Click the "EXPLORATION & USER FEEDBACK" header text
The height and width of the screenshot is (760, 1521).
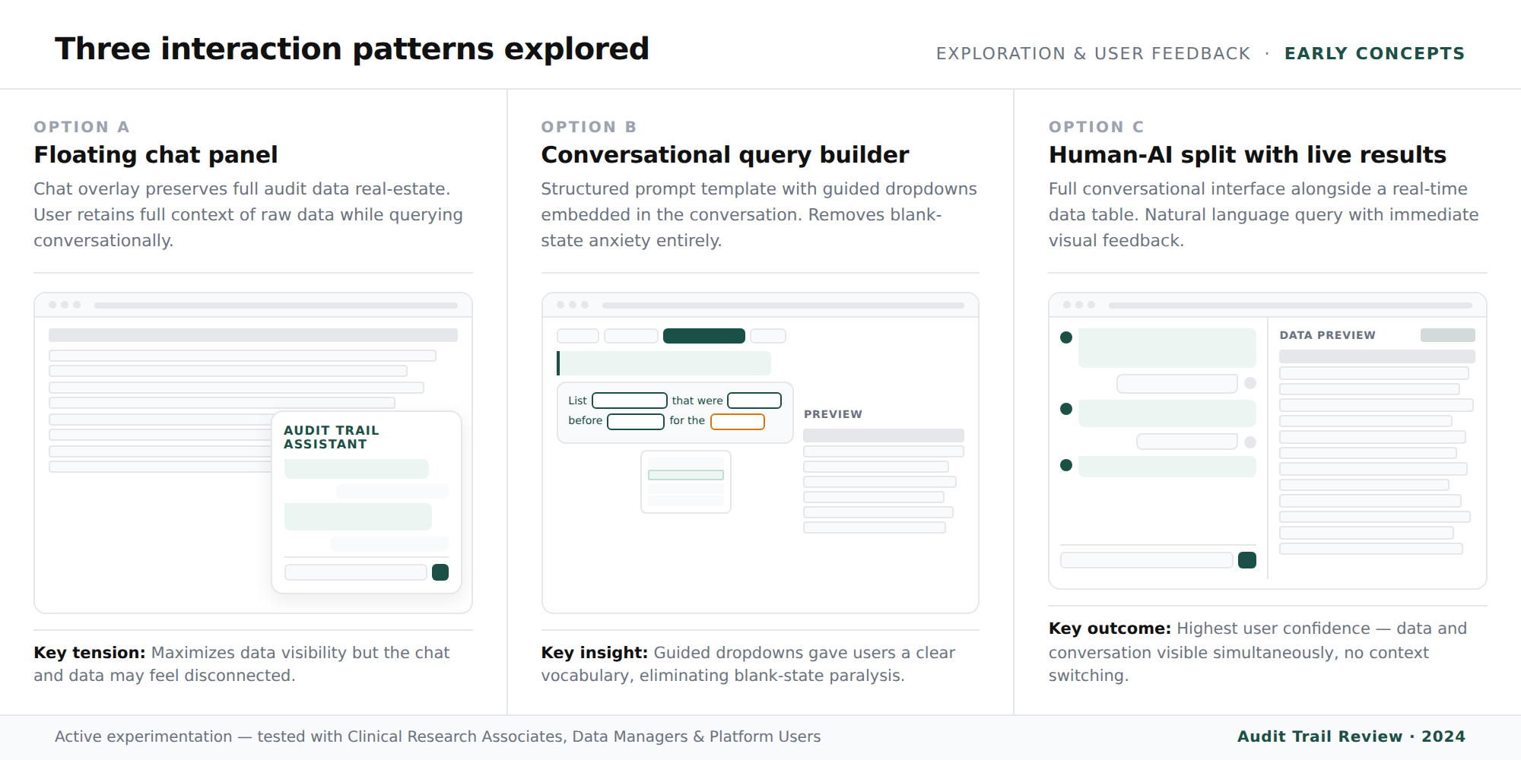click(1094, 53)
